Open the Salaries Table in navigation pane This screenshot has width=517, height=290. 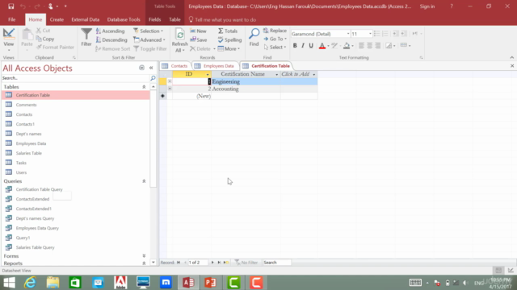(29, 153)
